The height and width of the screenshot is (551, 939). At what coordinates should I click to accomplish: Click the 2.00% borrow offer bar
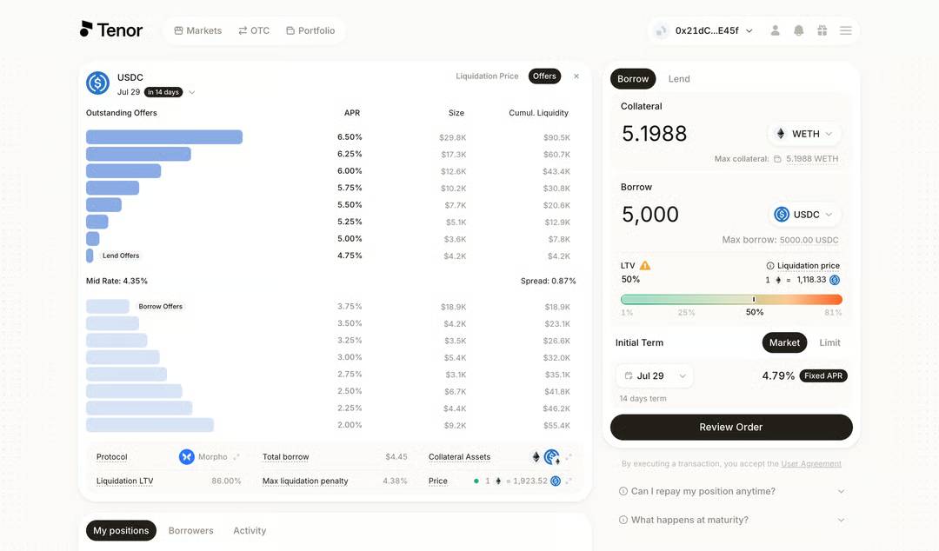[x=150, y=425]
